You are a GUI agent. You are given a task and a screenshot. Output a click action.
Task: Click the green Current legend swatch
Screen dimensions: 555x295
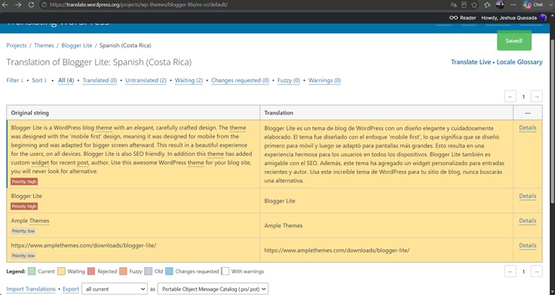coord(32,272)
